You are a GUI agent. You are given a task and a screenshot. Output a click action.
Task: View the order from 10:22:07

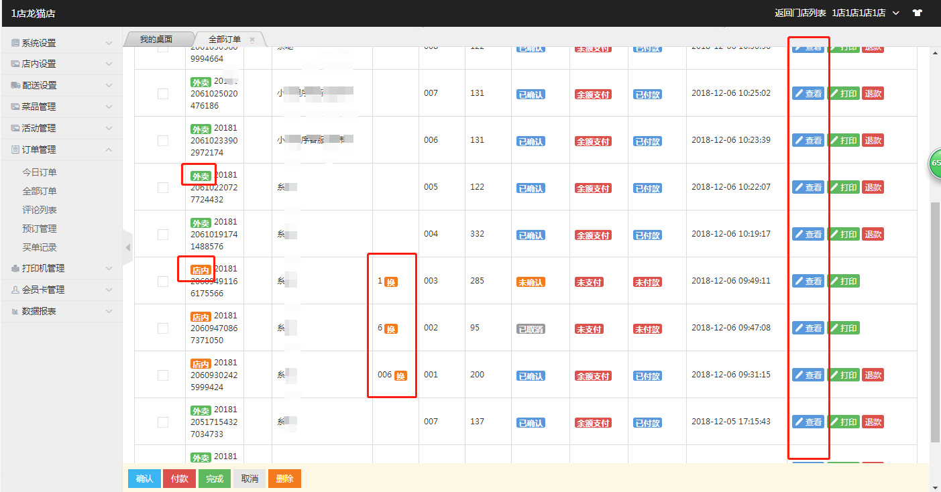click(x=808, y=188)
